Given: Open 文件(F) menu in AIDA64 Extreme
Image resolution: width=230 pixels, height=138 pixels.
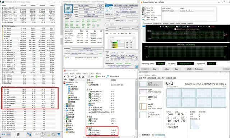Looking at the screenshot, I should coord(66,73).
